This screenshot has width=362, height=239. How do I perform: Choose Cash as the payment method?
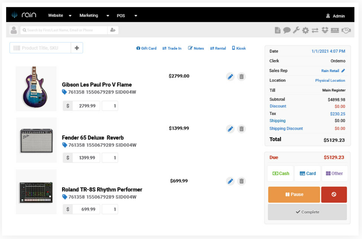coord(280,173)
